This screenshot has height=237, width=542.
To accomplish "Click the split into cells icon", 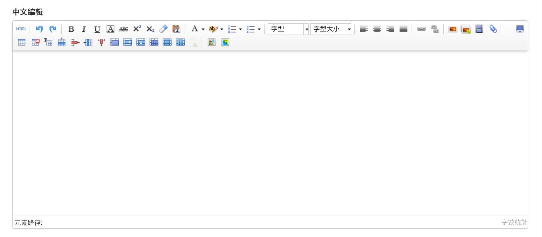I will pos(154,42).
